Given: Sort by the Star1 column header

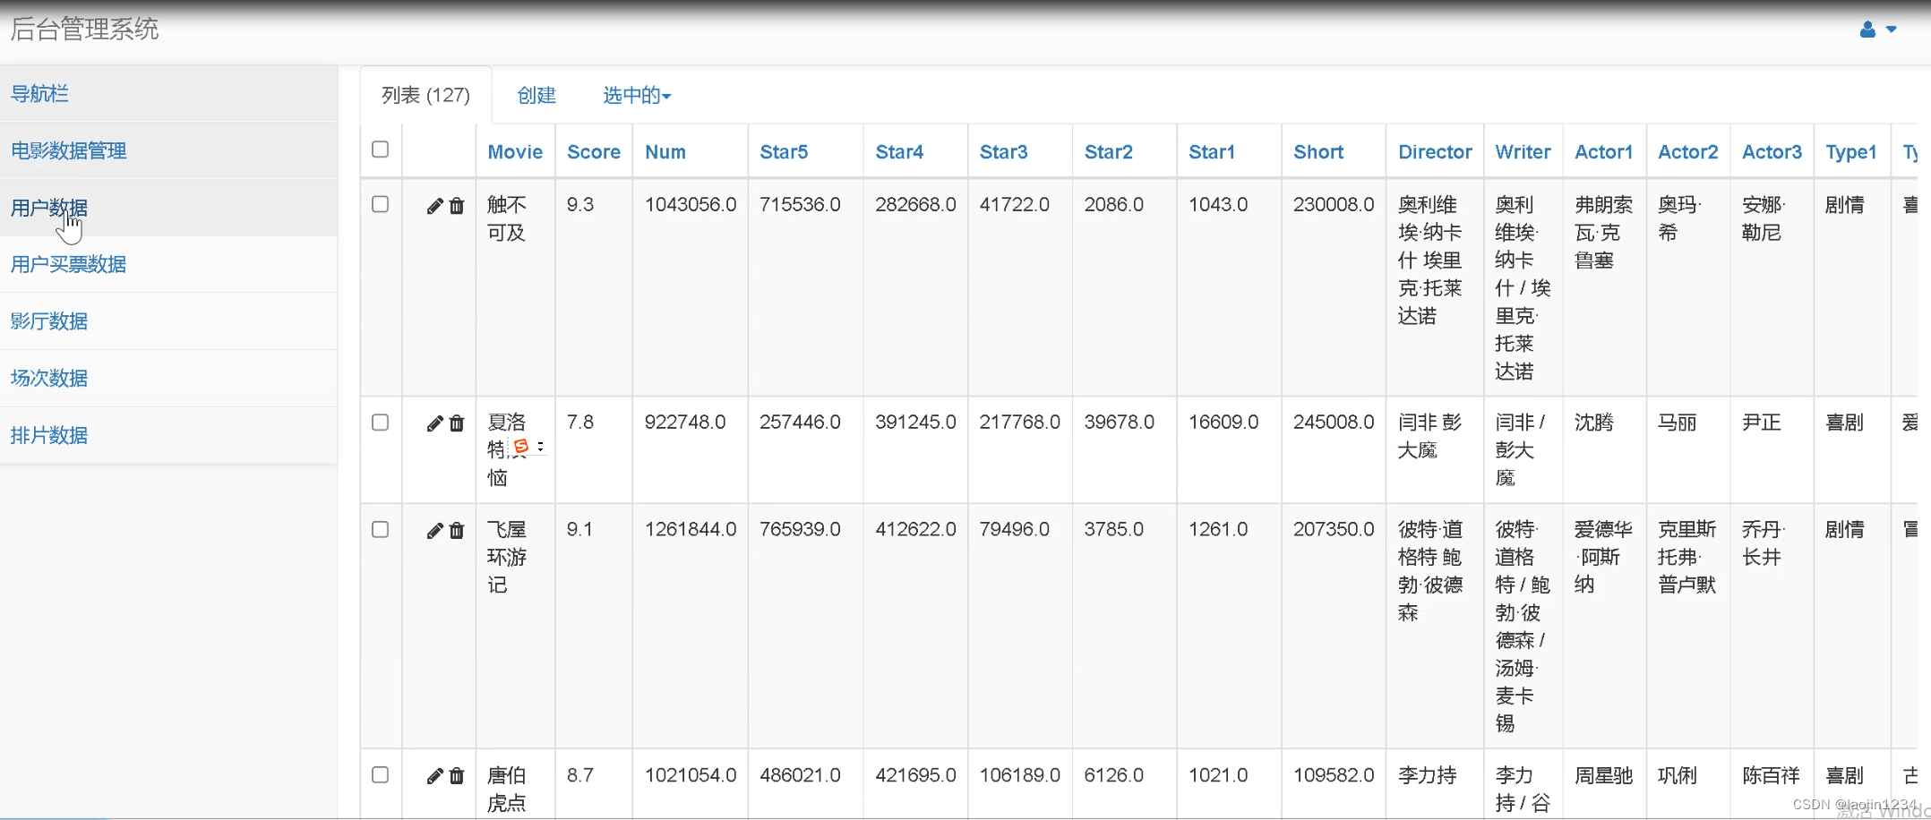Looking at the screenshot, I should (x=1212, y=152).
